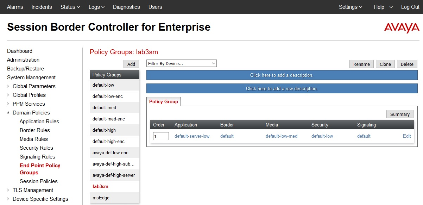The width and height of the screenshot is (423, 205).
Task: Click the Avaya logo
Action: (x=402, y=28)
